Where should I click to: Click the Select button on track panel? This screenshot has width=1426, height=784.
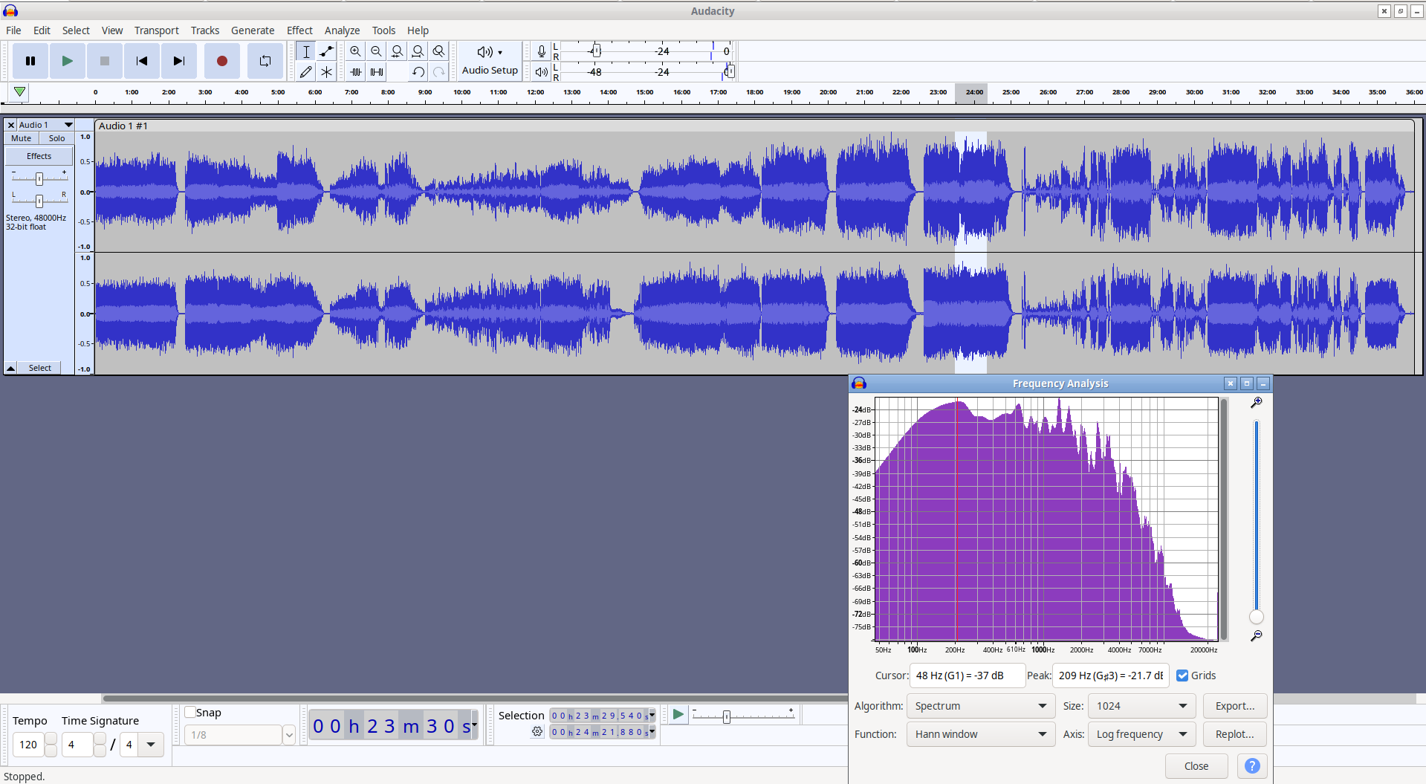click(40, 368)
